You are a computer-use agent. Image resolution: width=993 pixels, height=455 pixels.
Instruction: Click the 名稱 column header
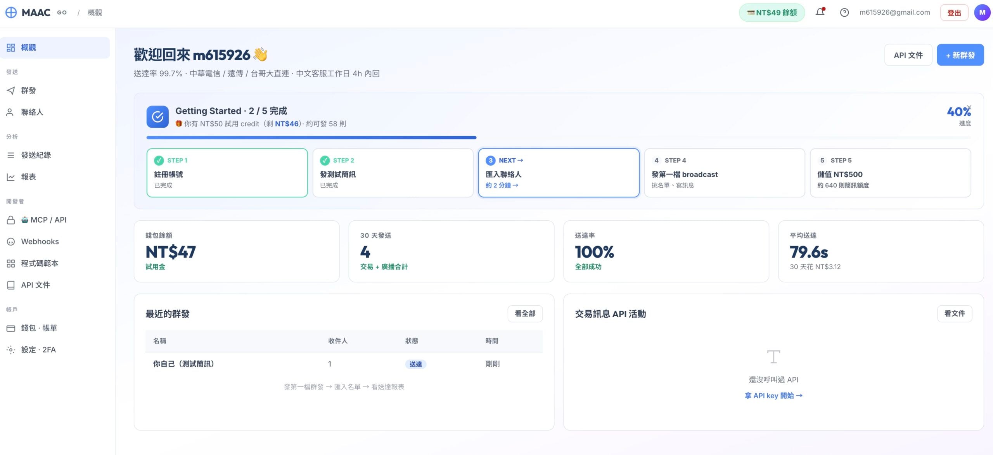159,341
